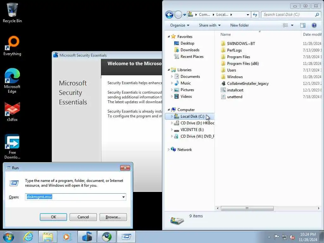Select the Program Files (x86) folder
This screenshot has width=324, height=243.
[243, 63]
